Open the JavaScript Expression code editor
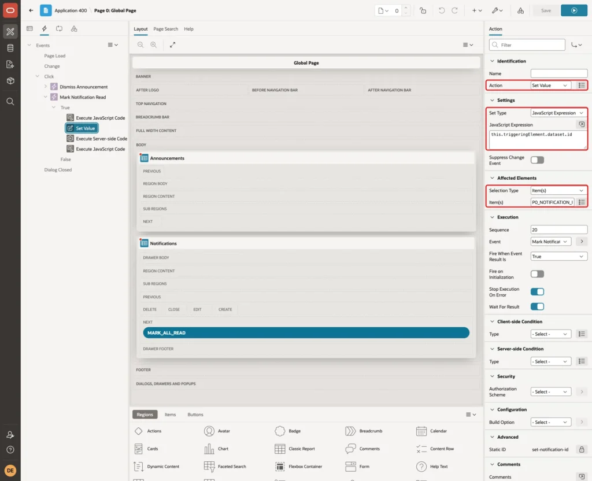 (582, 125)
